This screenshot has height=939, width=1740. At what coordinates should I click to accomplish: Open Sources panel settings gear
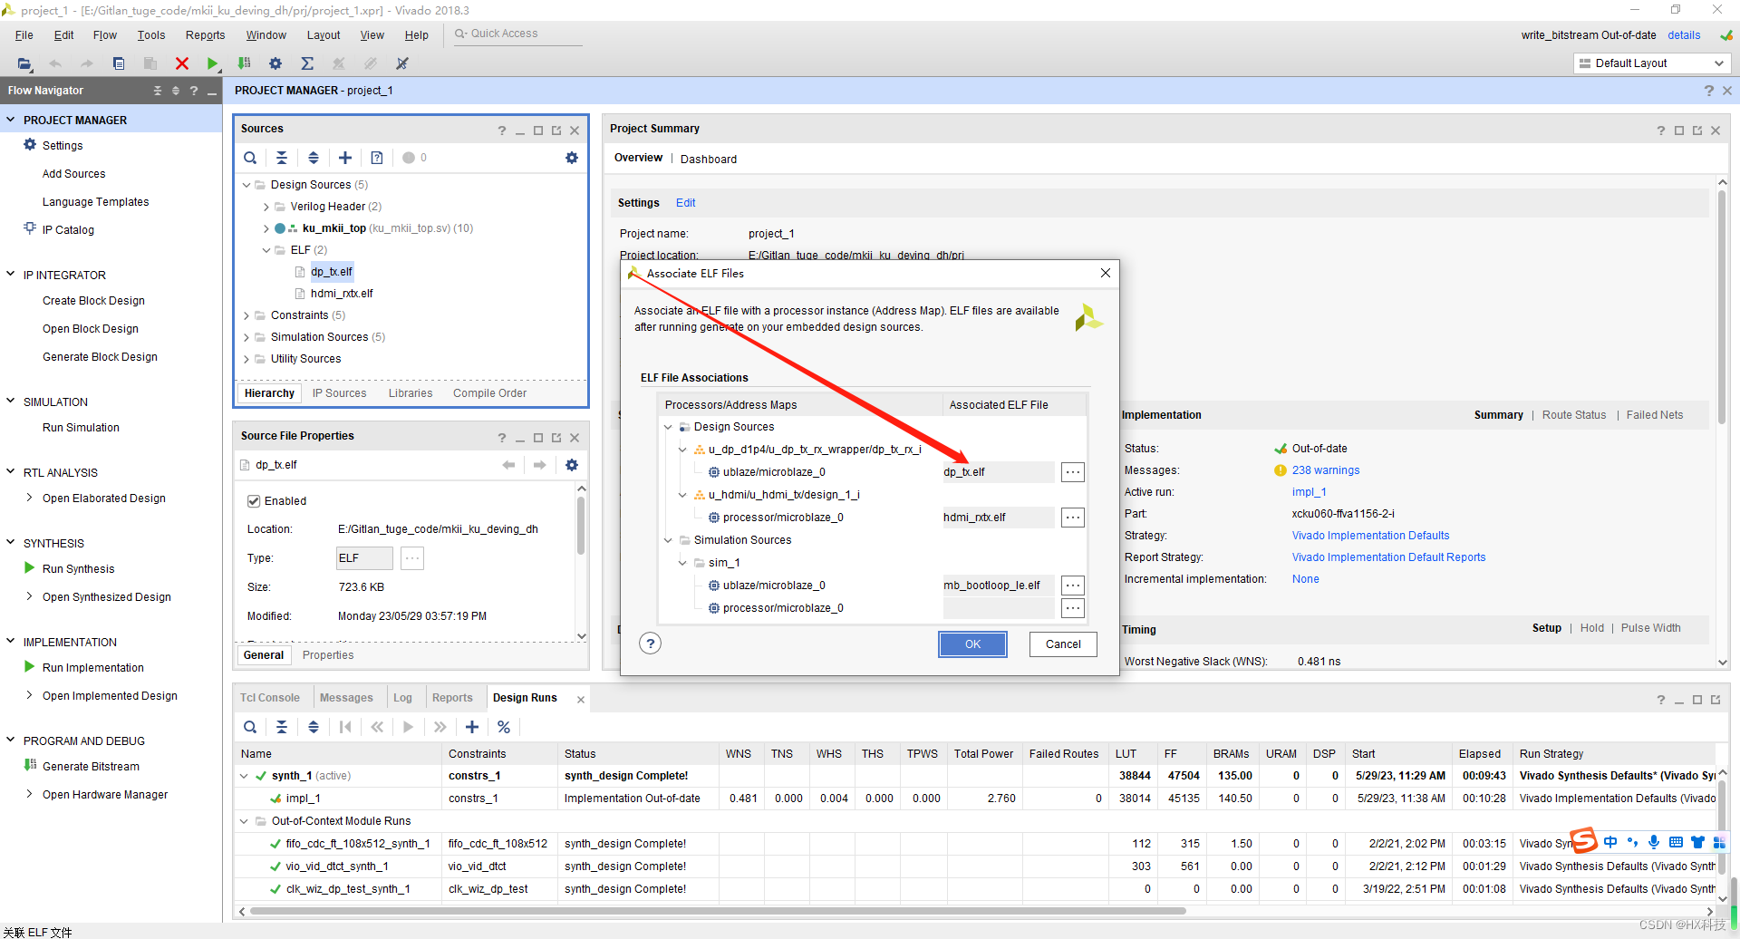pos(572,158)
